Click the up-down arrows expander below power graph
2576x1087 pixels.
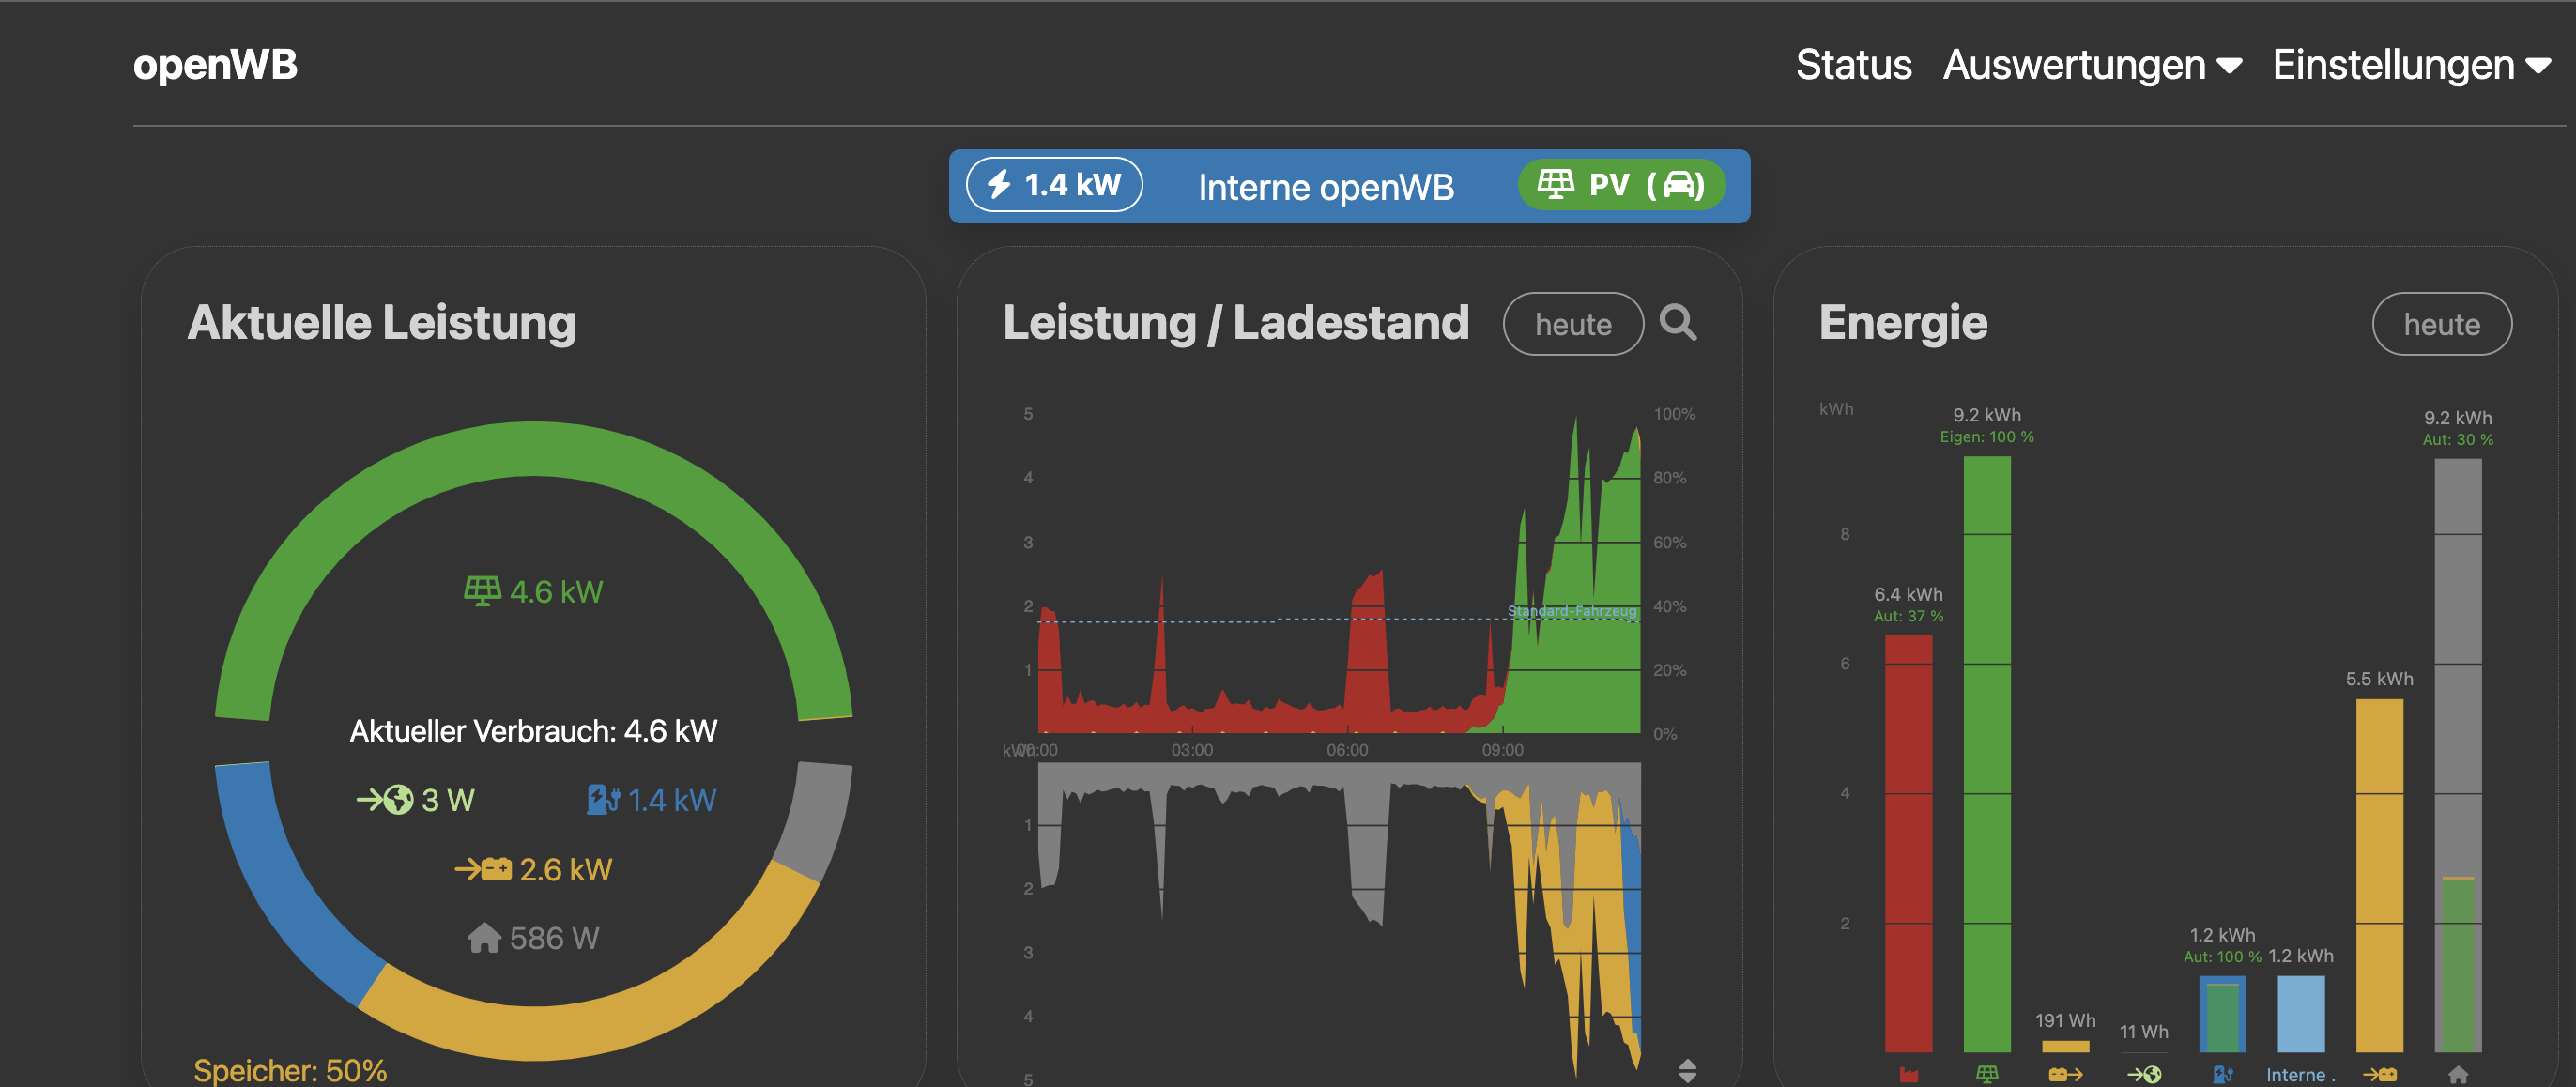[1687, 1071]
